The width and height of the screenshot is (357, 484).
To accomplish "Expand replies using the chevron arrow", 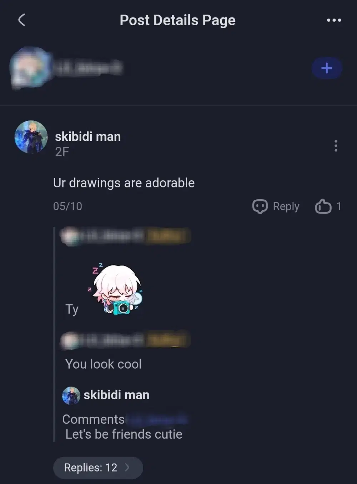I will click(127, 468).
